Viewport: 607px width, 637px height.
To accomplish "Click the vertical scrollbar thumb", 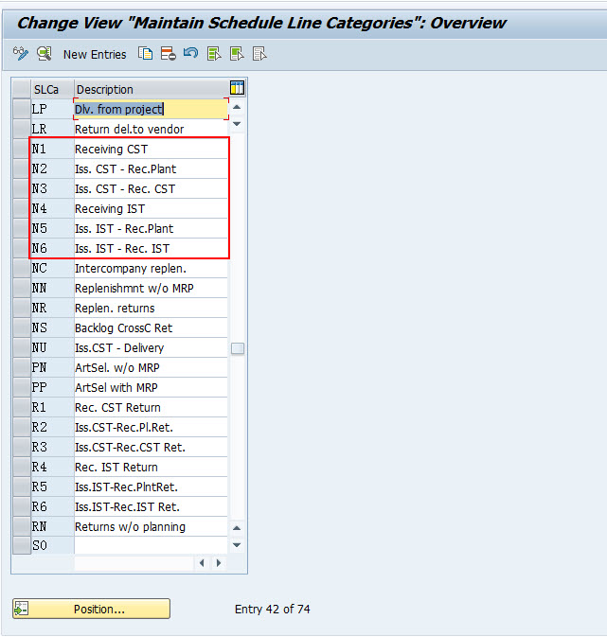I will (238, 348).
